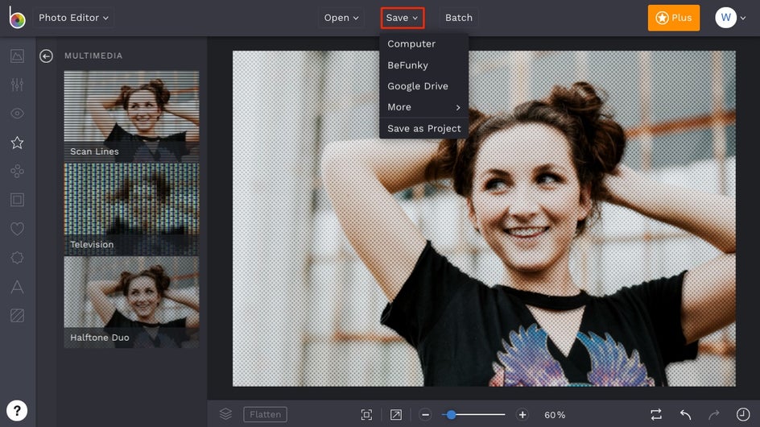Image resolution: width=760 pixels, height=427 pixels.
Task: Open the Open dropdown menu
Action: click(x=341, y=18)
